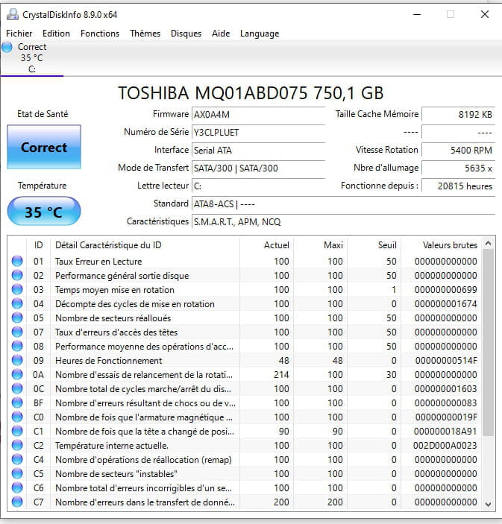Click the status orb for ID 01 row

tap(17, 261)
